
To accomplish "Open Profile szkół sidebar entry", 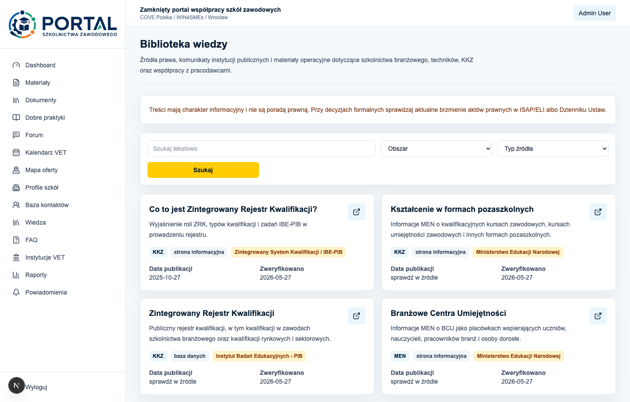I will click(x=63, y=187).
